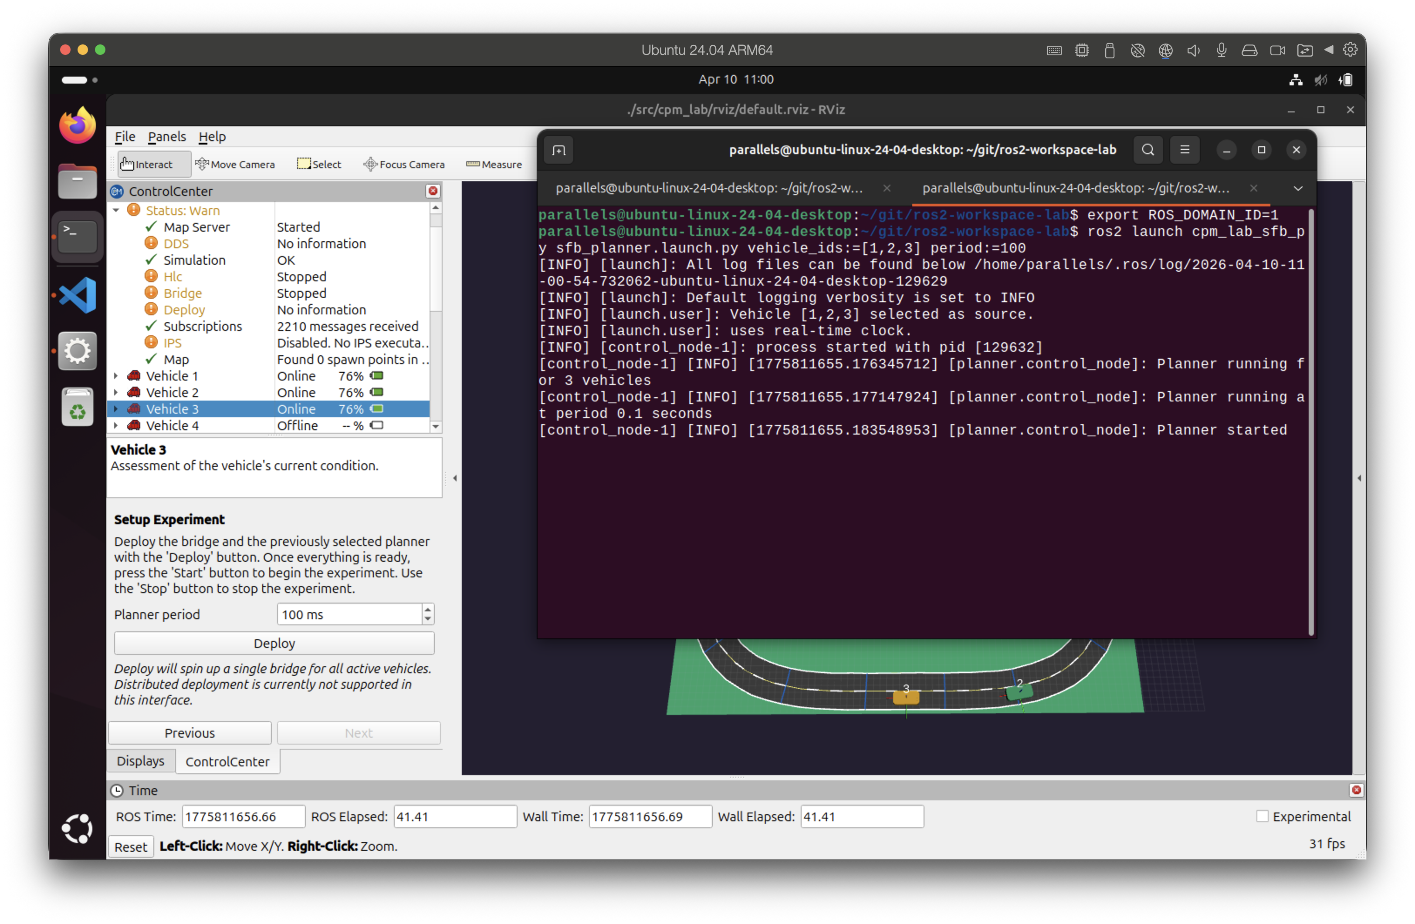
Task: Close the second terminal tab
Action: pos(1253,188)
